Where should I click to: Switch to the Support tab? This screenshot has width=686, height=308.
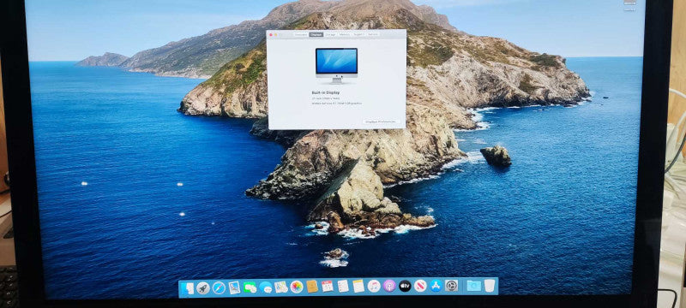point(358,34)
